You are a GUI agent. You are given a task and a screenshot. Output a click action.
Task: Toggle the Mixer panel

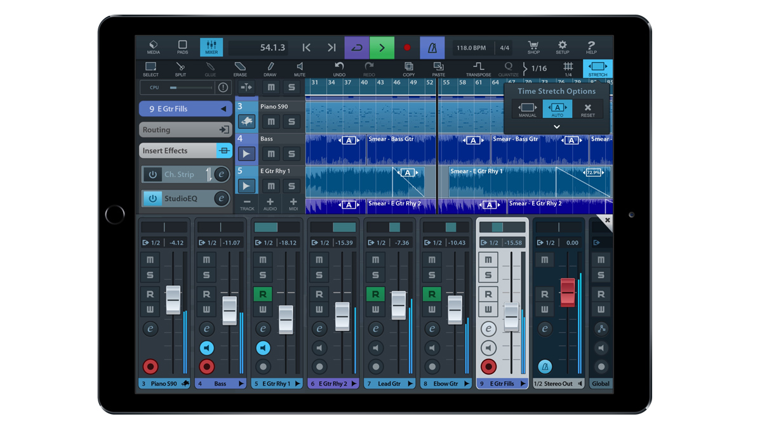[x=212, y=46]
